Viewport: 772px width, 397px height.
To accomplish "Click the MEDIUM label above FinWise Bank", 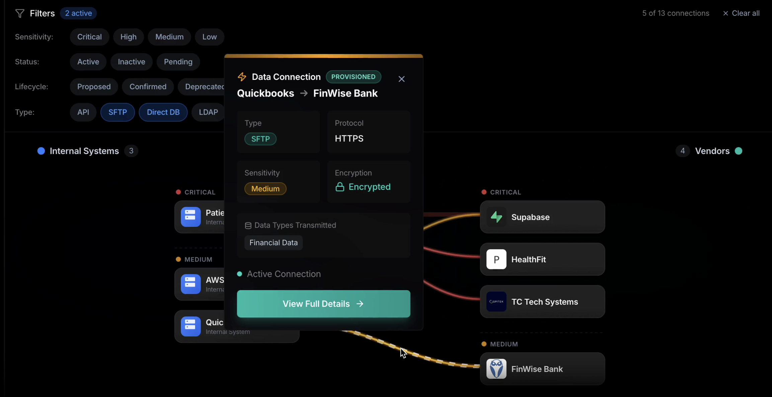I will 504,344.
